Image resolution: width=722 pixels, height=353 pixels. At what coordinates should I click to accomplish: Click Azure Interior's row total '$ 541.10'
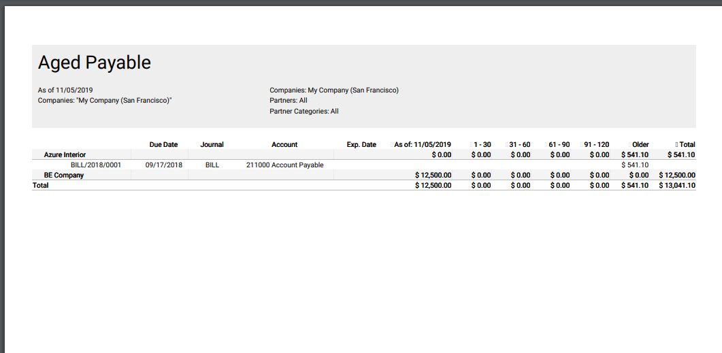(681, 154)
